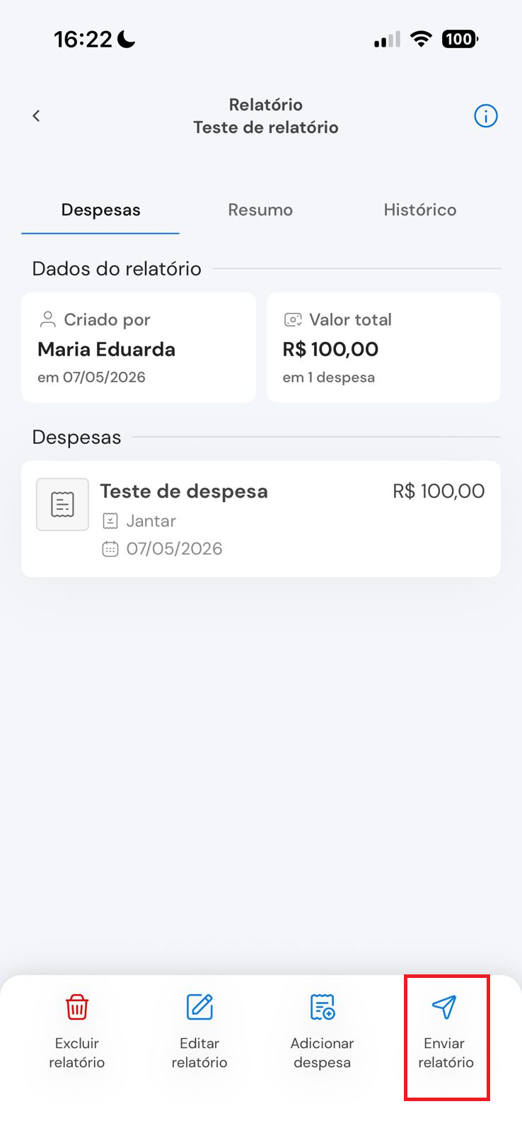Tap the money icon beside Valor total

(x=293, y=319)
